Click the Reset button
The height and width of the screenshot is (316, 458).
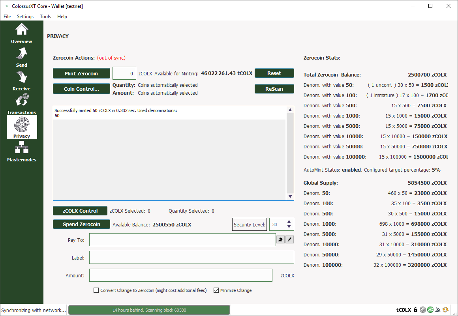tap(274, 73)
